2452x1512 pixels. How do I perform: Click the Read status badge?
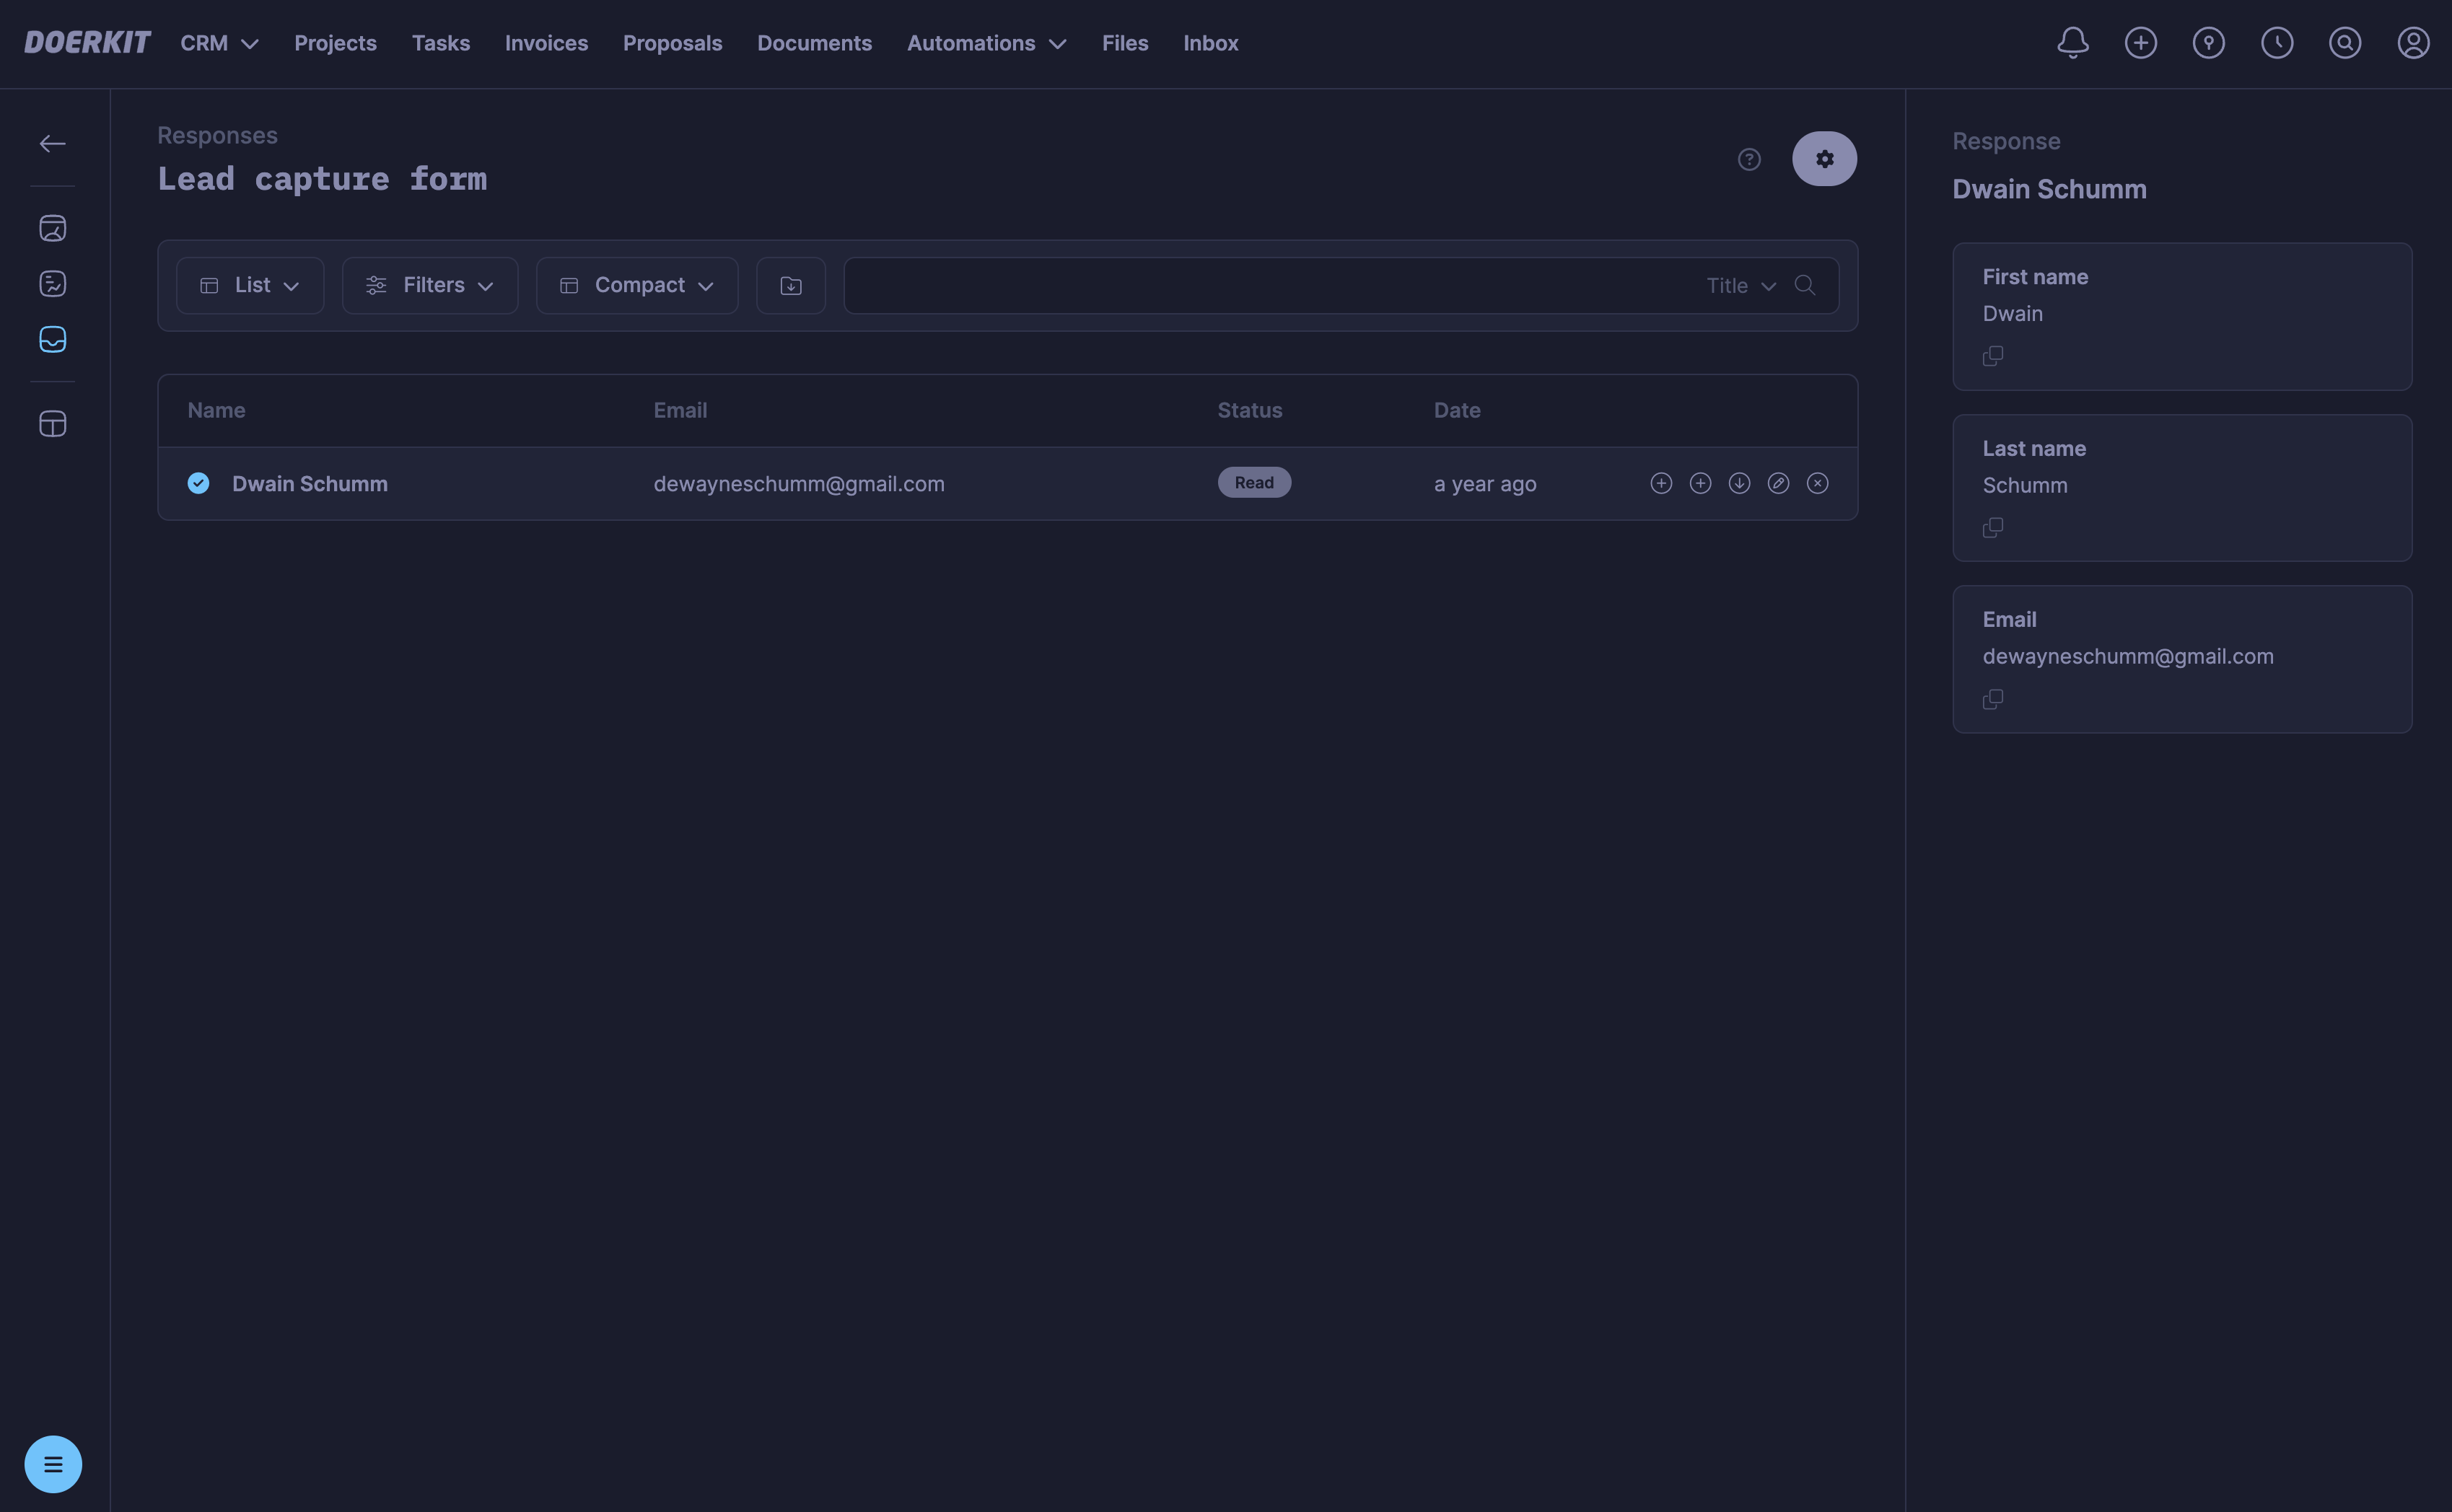(1254, 483)
